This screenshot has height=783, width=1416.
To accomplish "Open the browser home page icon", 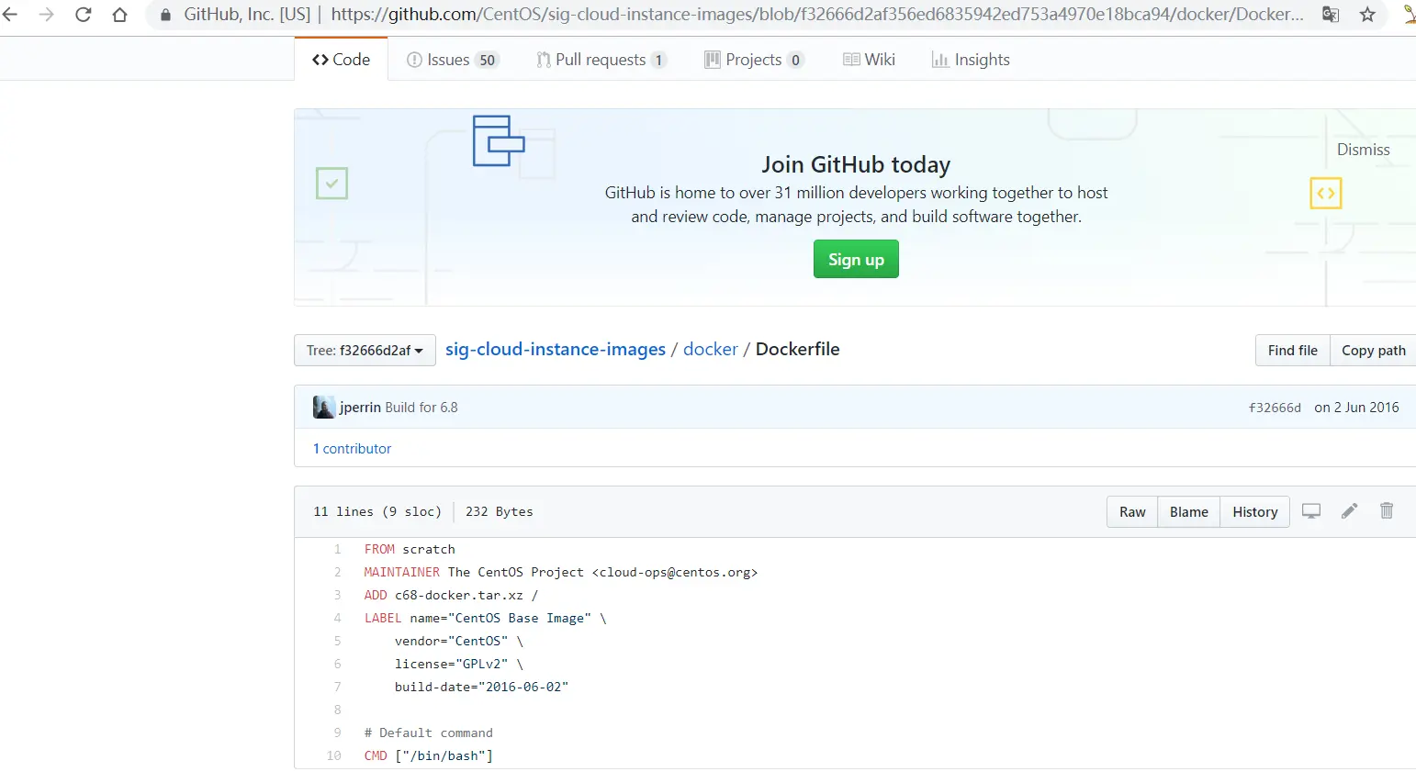I will point(119,14).
